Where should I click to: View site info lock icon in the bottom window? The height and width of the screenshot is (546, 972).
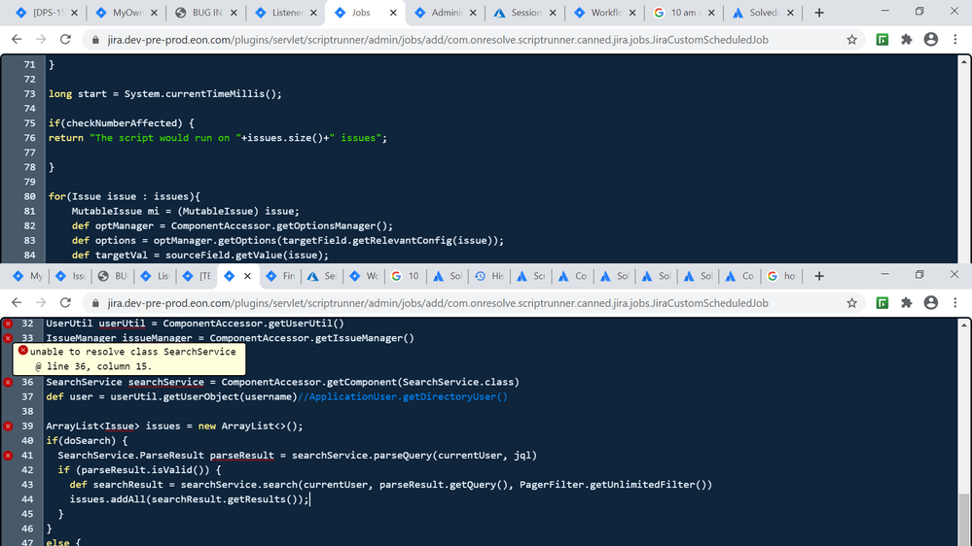tap(94, 303)
